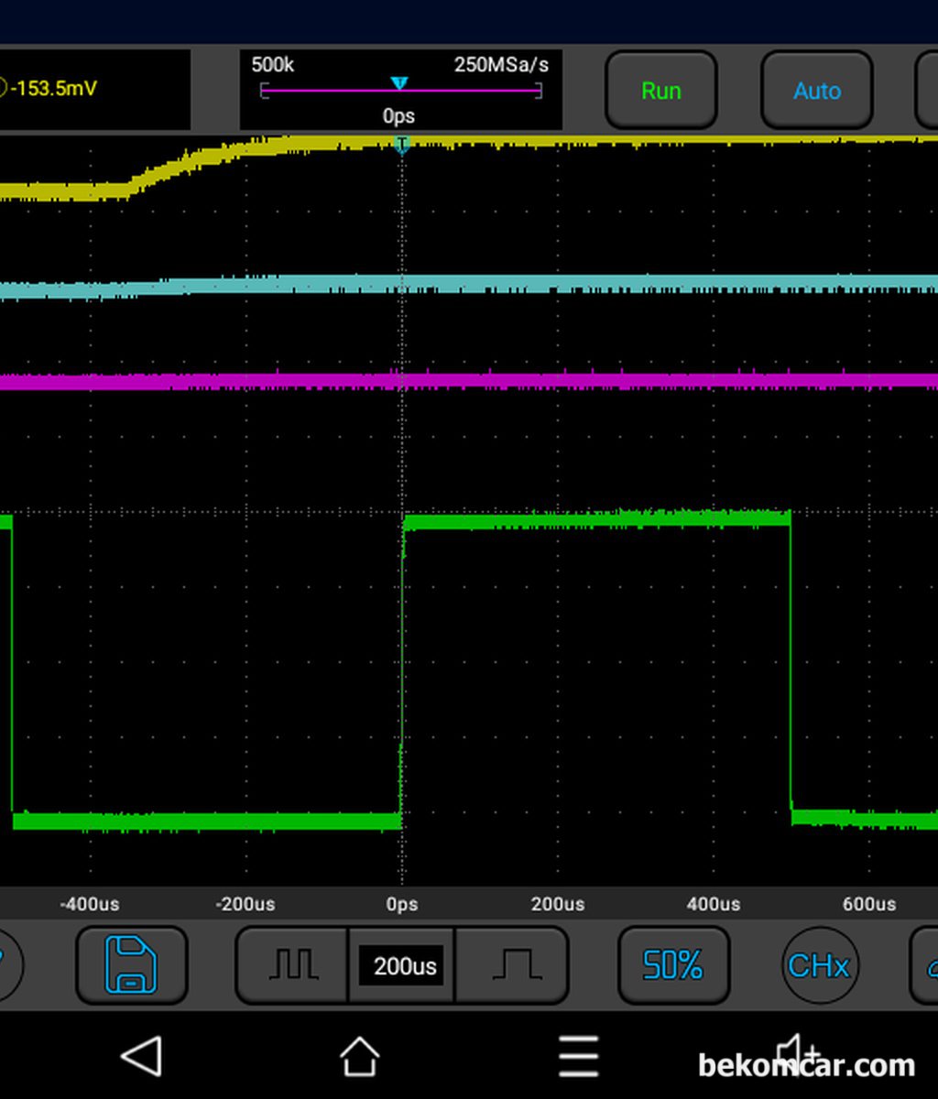
Task: Tap the 250MSa/s sample rate label
Action: (501, 64)
